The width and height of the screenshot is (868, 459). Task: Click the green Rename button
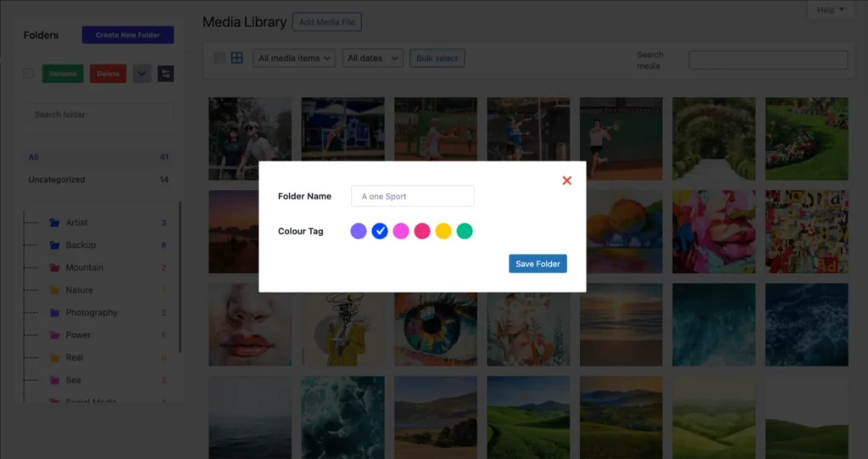pos(63,74)
